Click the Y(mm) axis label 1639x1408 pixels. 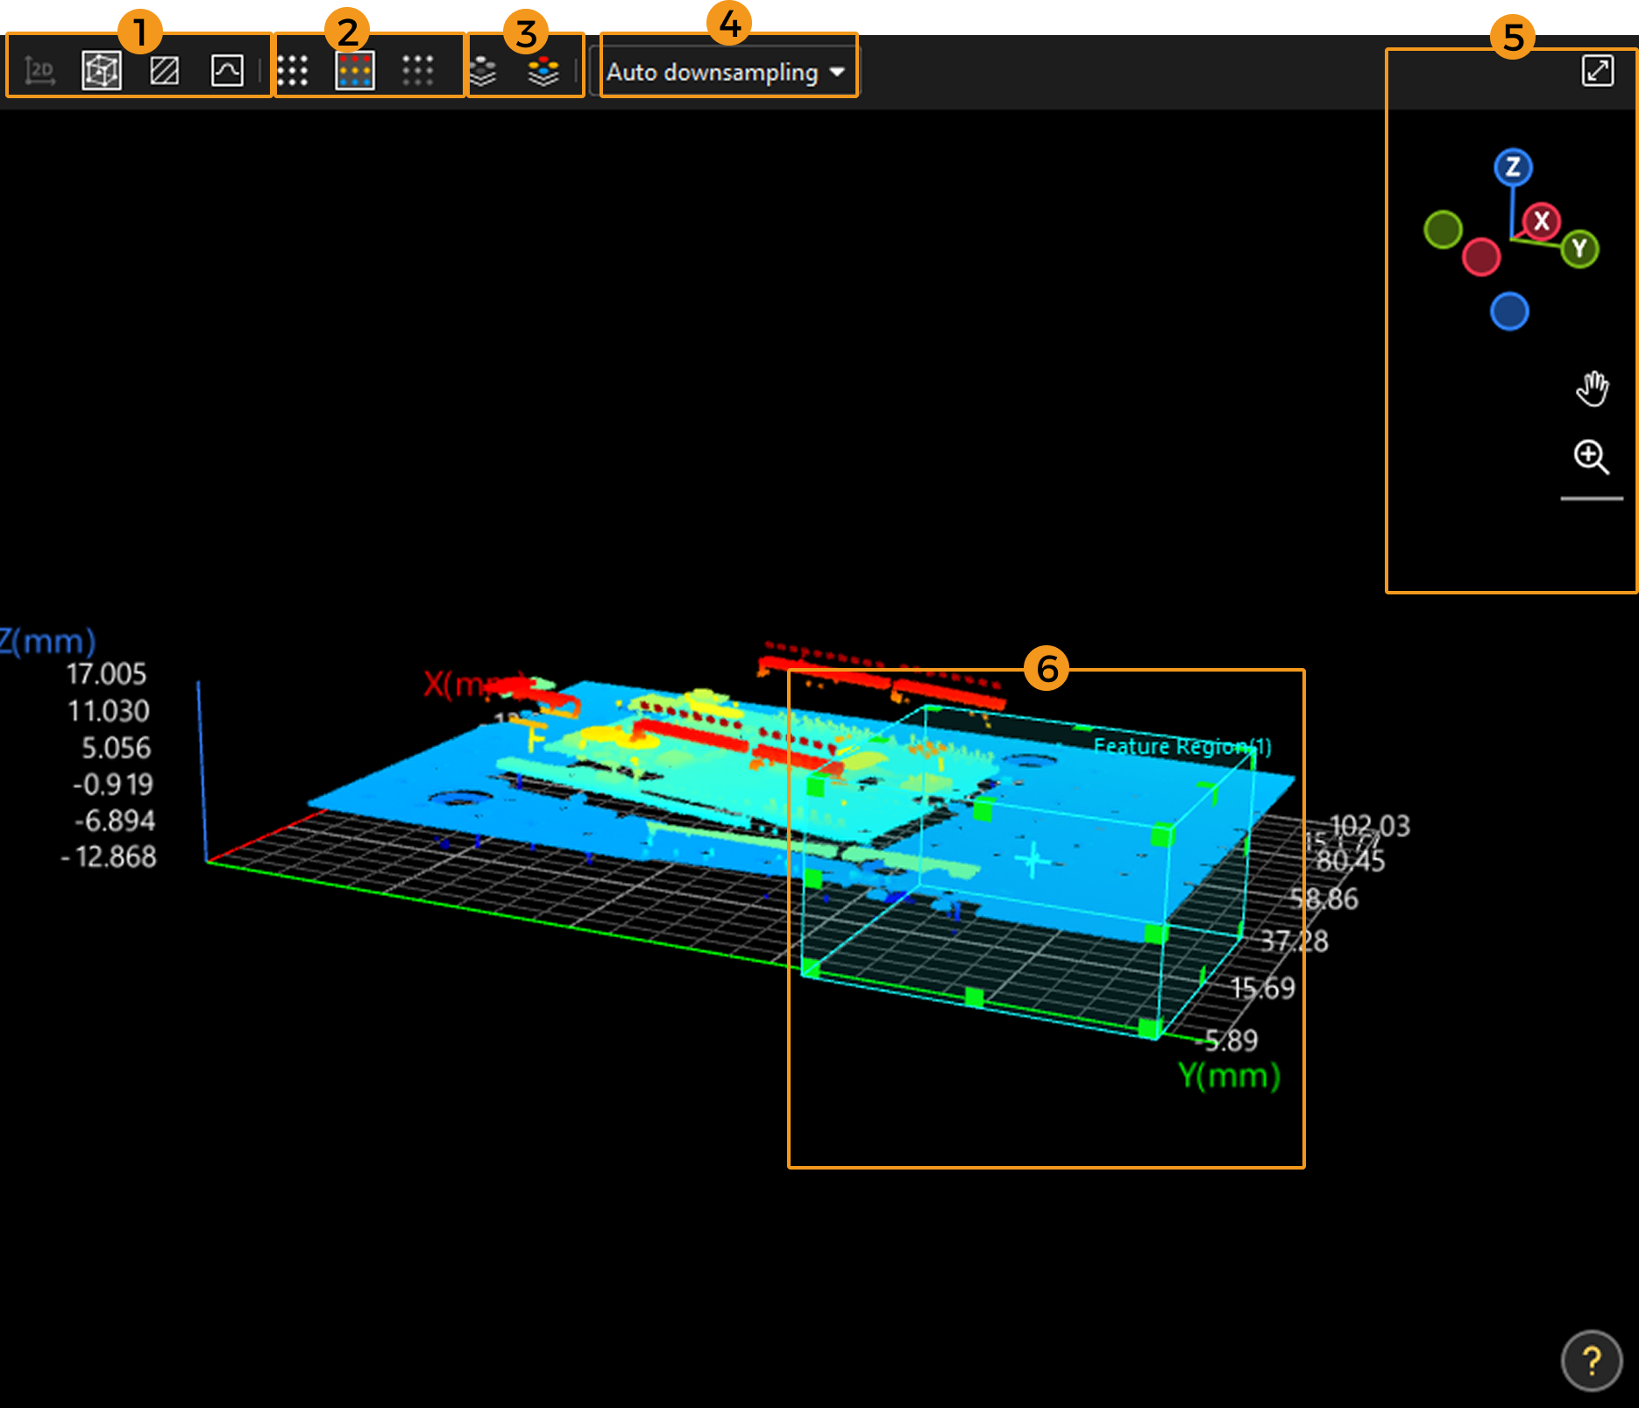tap(1229, 1075)
